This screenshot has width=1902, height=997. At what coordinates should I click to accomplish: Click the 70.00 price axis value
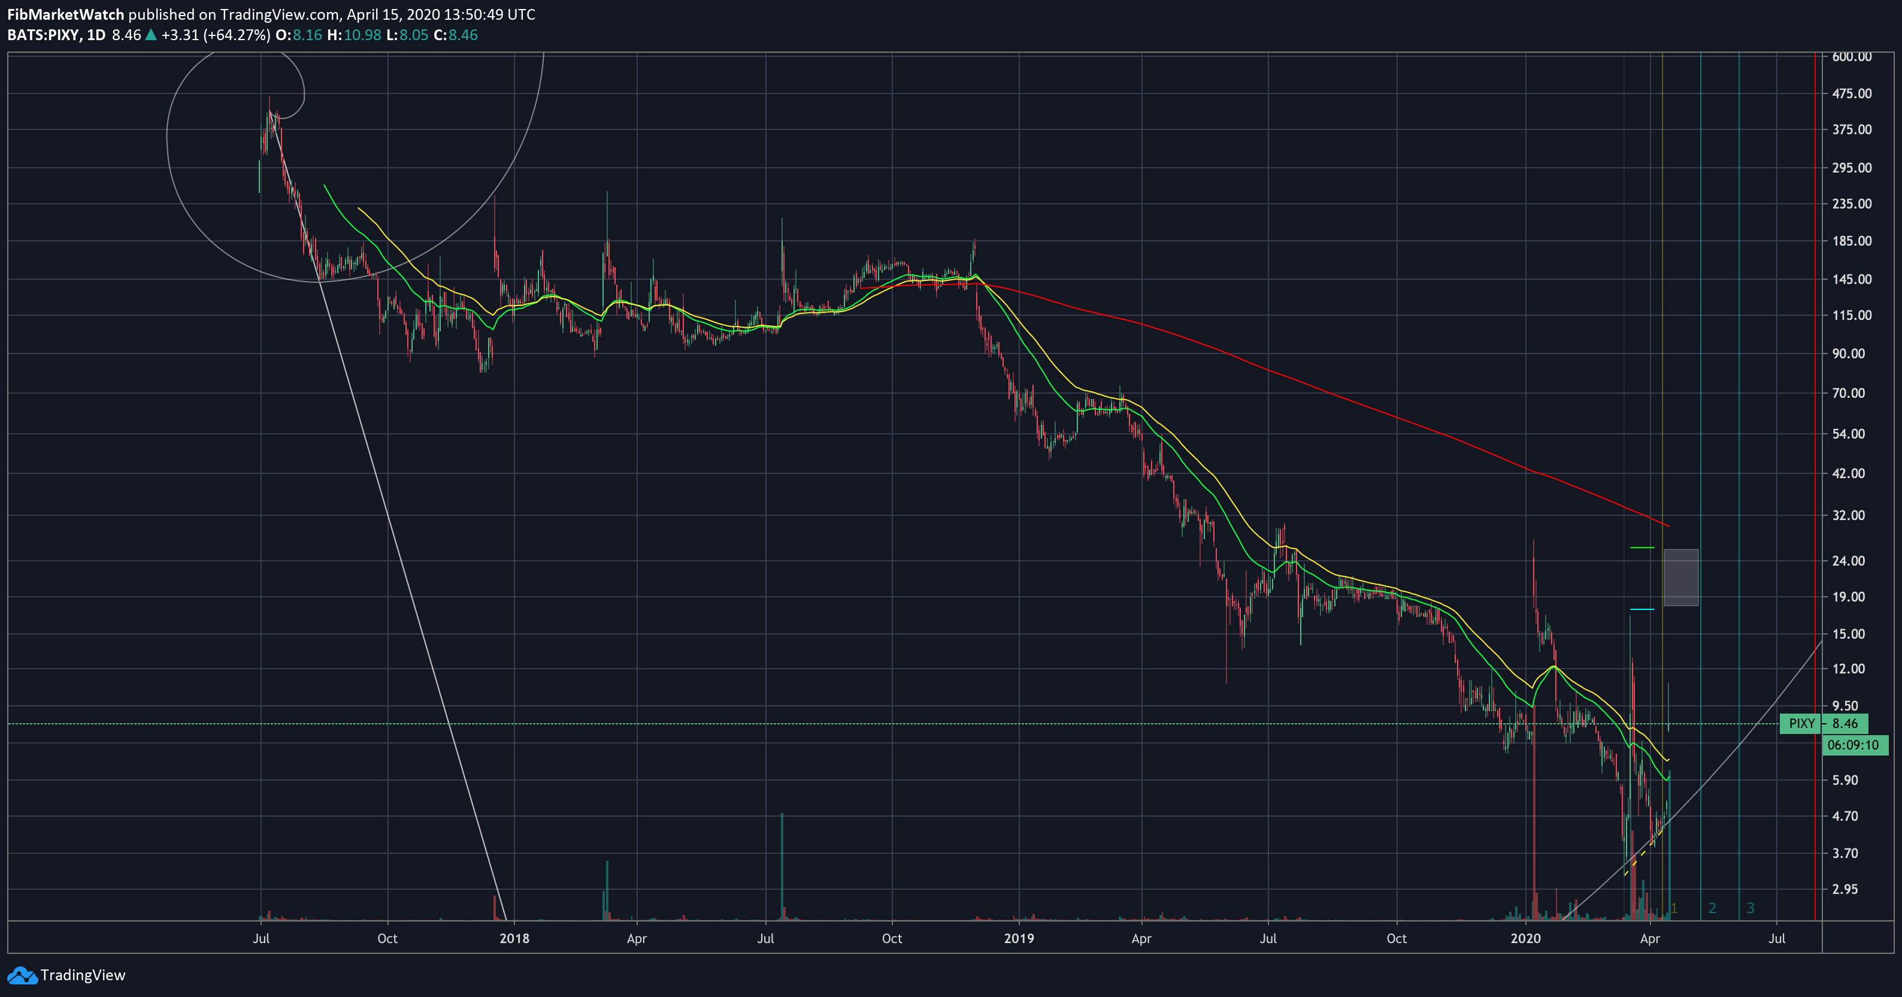click(x=1848, y=394)
